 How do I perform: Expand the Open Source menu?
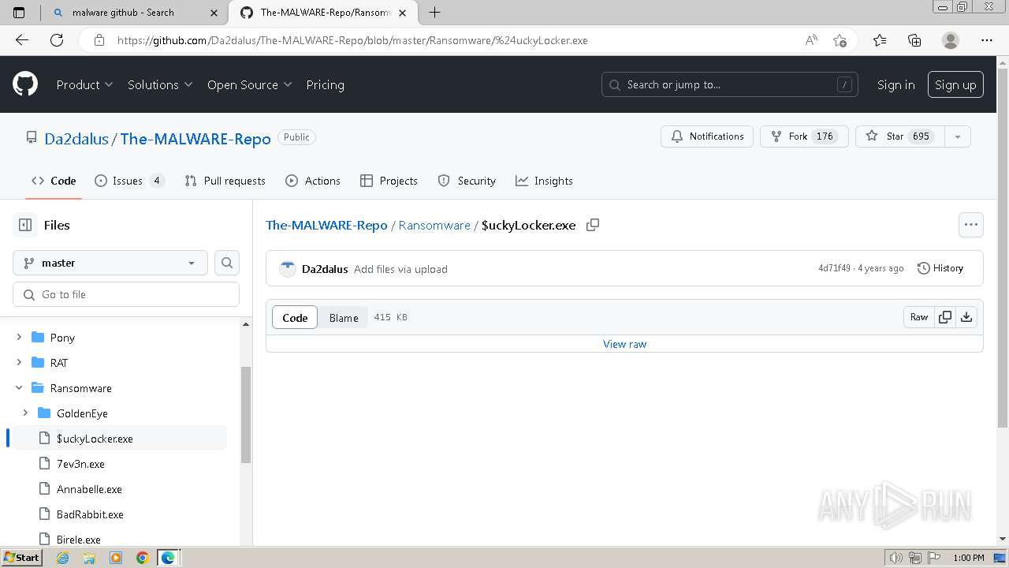[x=249, y=84]
